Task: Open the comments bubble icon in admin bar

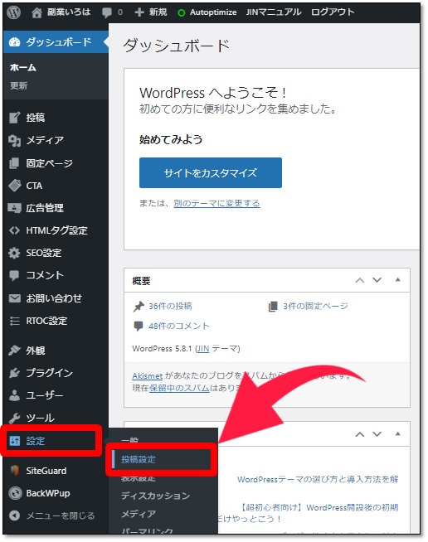Action: tap(107, 12)
